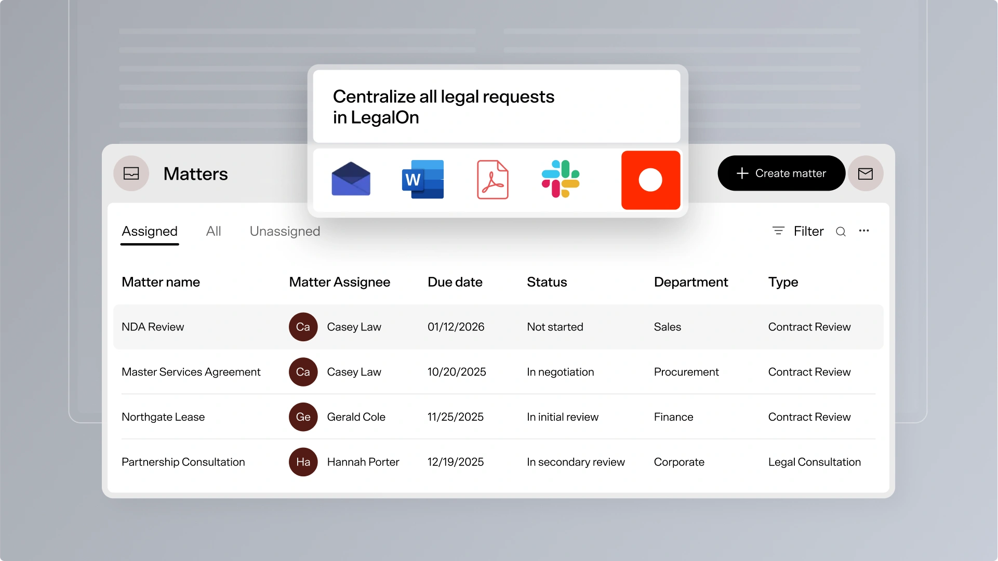
Task: Click the Matters inbox tray icon
Action: click(131, 173)
